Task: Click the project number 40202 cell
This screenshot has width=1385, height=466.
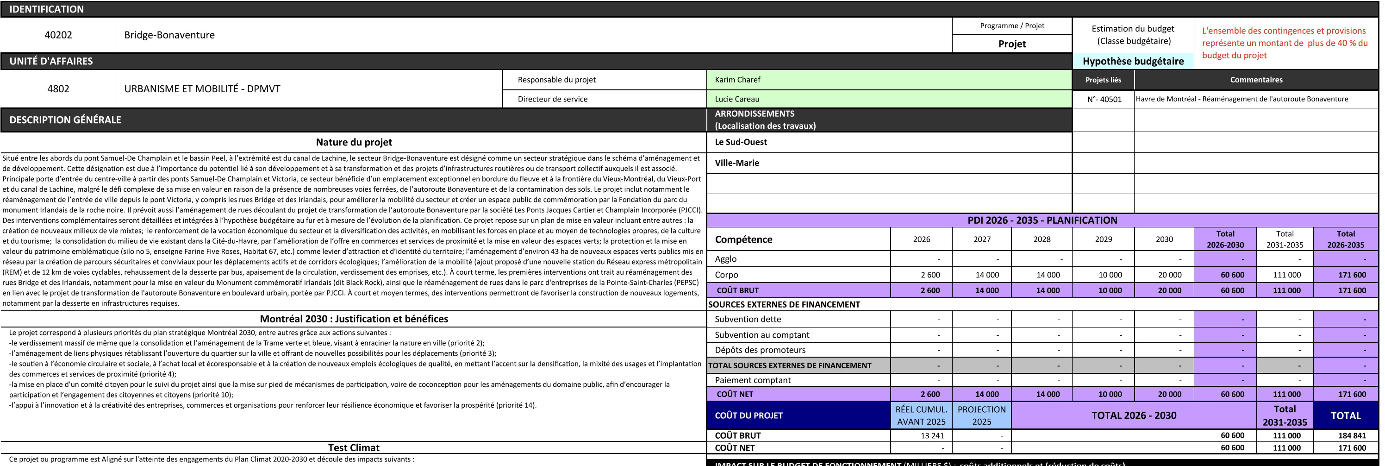Action: point(58,35)
